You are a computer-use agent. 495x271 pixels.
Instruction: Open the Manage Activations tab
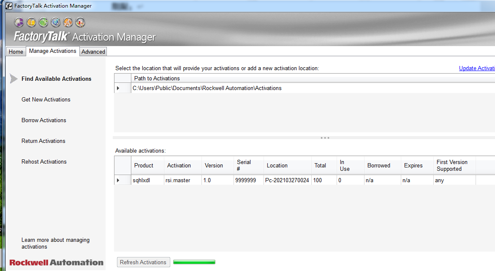pos(53,51)
